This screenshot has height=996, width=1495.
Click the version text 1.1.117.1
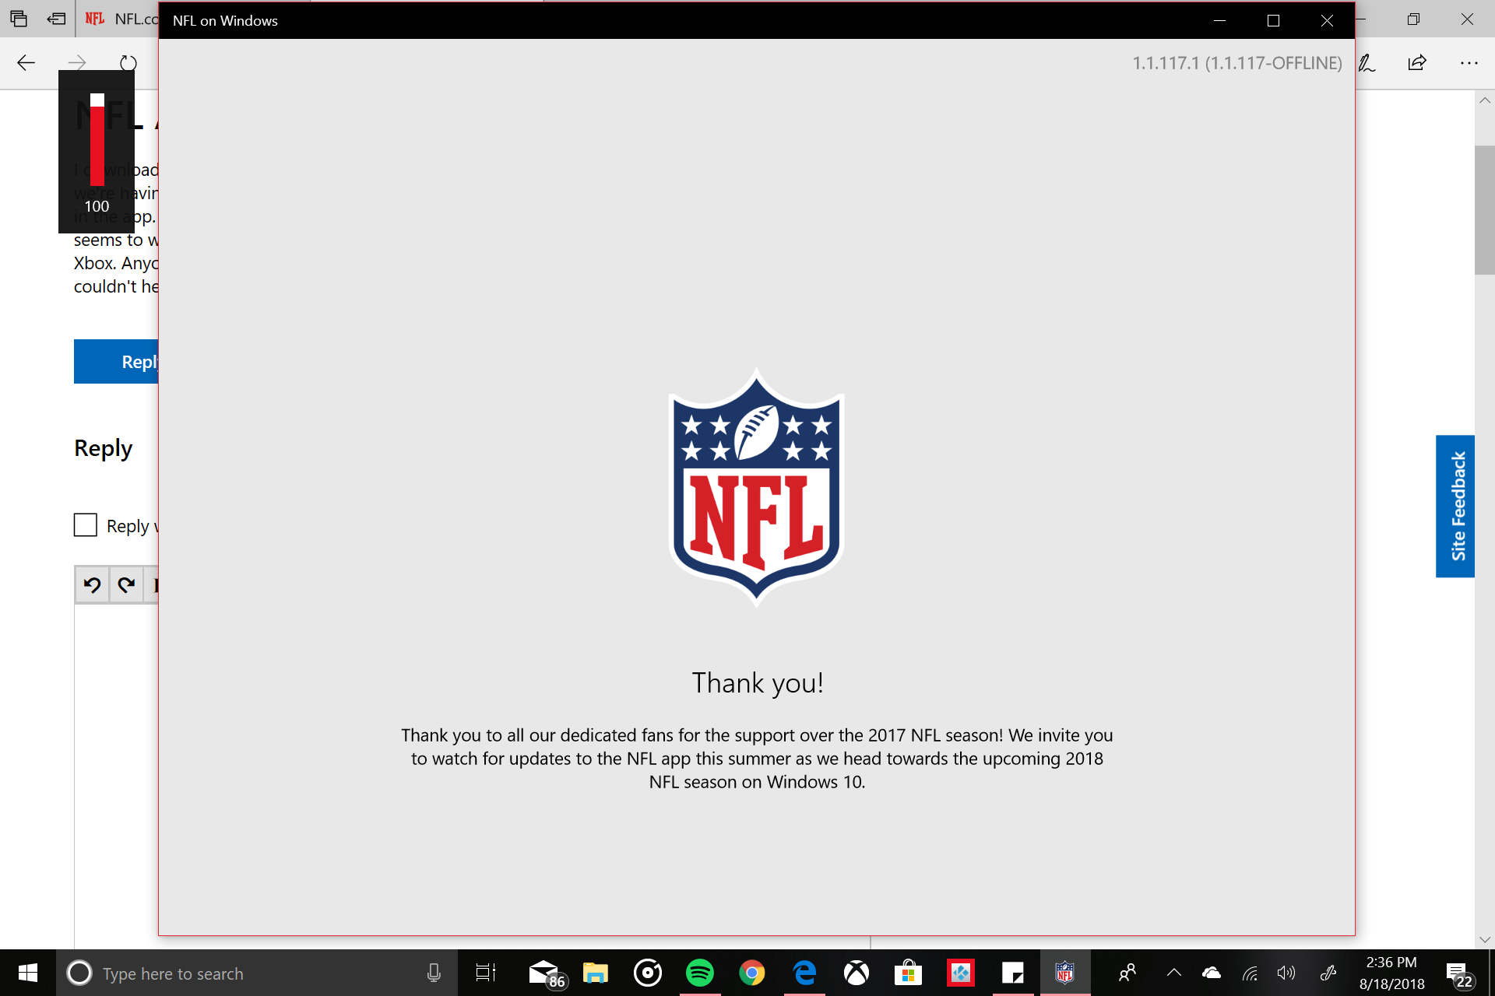click(1237, 63)
